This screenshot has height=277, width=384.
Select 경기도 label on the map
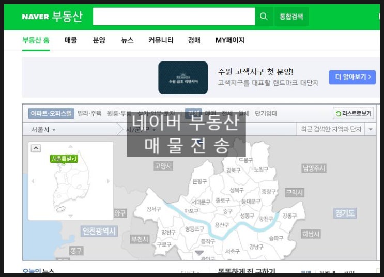click(x=345, y=213)
